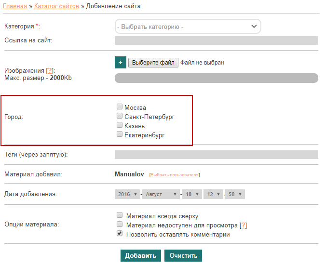The width and height of the screenshot is (325, 265).
Task: Click the Выберите файл button
Action: point(153,63)
